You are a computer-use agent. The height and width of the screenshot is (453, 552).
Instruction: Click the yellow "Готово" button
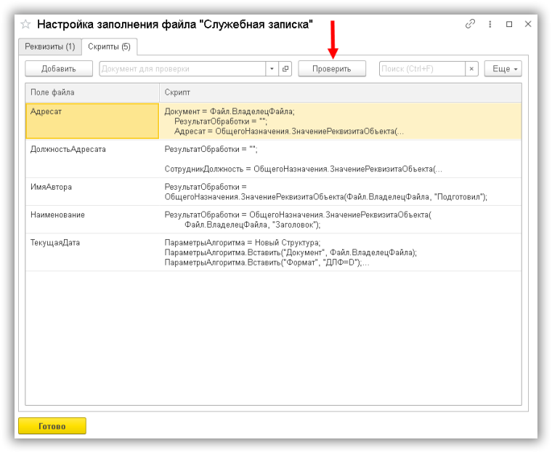(52, 426)
